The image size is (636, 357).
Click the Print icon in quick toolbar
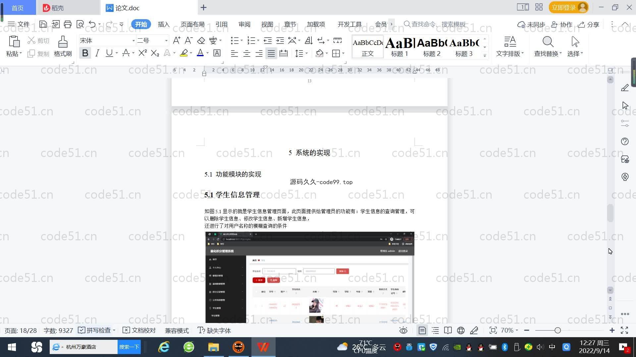(x=68, y=24)
